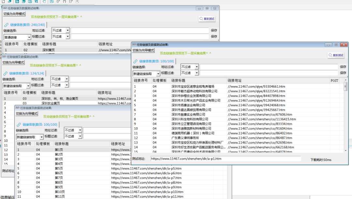Image resolution: width=352 pixels, height=199 pixels.
Task: Open the 新建链接抽取 dropdown in front window
Action: click(146, 74)
